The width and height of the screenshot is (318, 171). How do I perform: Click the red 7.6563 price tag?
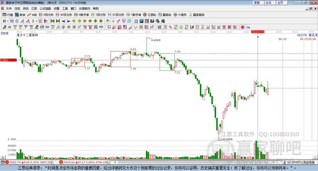tap(8, 60)
